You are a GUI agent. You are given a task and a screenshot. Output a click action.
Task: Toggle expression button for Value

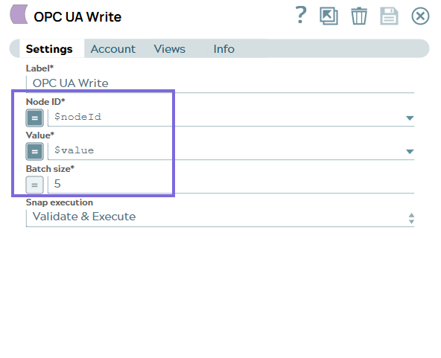(x=34, y=152)
